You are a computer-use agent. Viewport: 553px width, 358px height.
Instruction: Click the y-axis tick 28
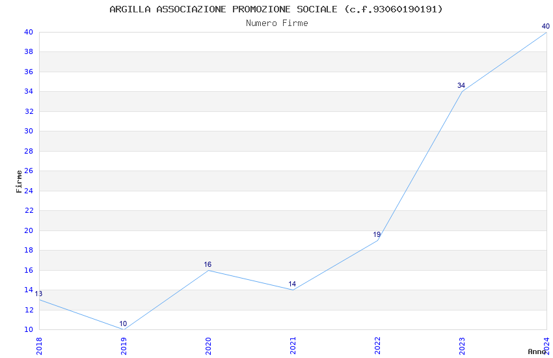click(29, 151)
